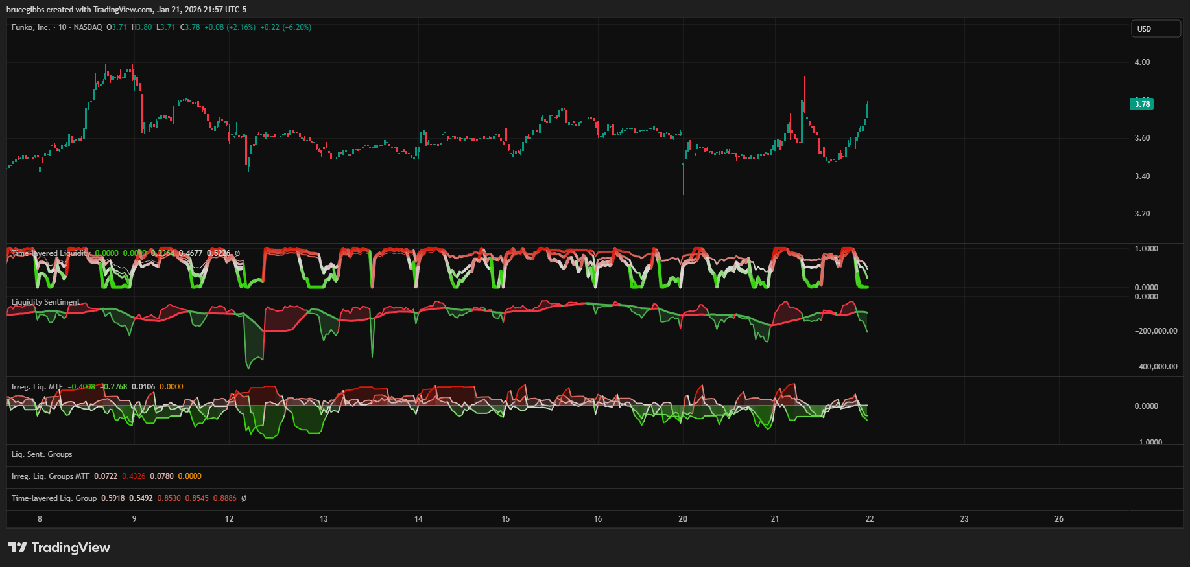The height and width of the screenshot is (567, 1190).
Task: Click the TradingView logo icon
Action: pyautogui.click(x=18, y=548)
